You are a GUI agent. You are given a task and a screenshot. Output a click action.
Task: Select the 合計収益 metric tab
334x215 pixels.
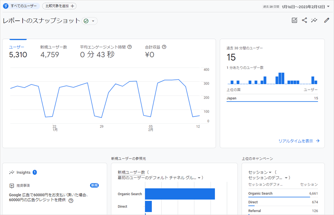tap(156, 52)
